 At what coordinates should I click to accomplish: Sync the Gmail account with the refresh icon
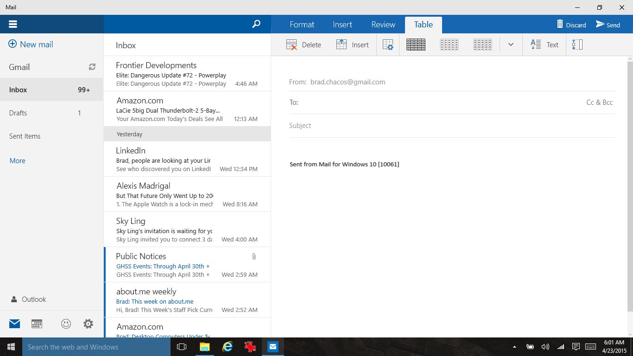tap(92, 67)
